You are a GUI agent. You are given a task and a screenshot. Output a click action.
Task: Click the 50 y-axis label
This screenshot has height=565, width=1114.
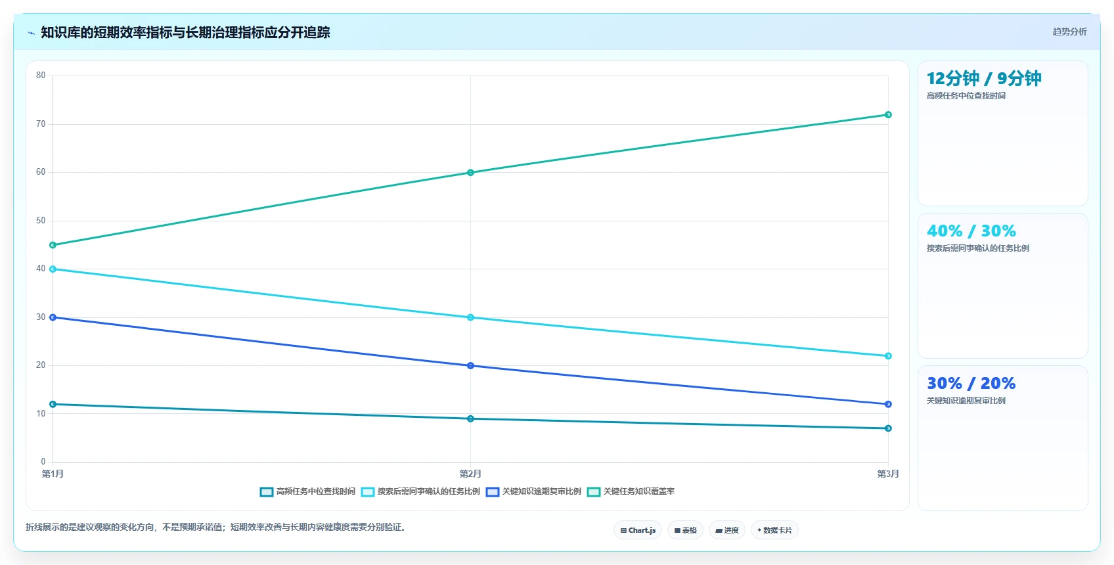(41, 221)
